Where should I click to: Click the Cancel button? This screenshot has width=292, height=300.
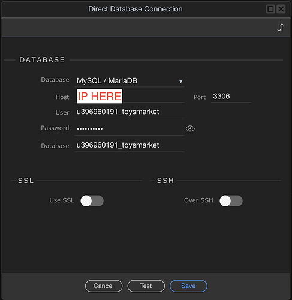104,286
